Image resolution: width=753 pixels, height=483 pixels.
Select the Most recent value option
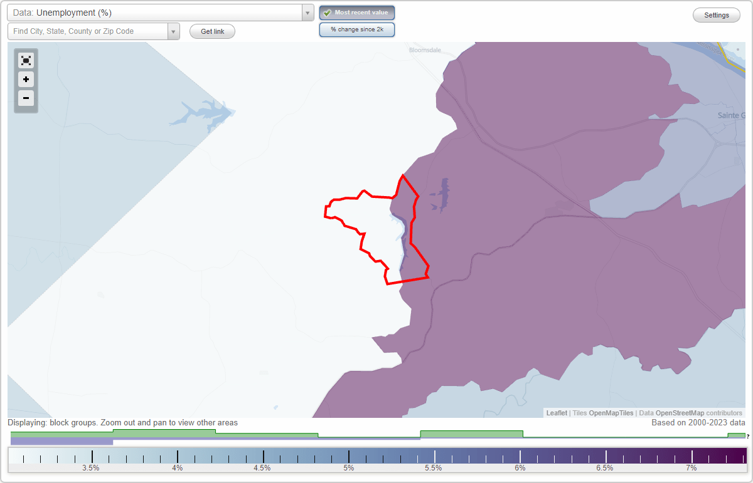tap(357, 13)
